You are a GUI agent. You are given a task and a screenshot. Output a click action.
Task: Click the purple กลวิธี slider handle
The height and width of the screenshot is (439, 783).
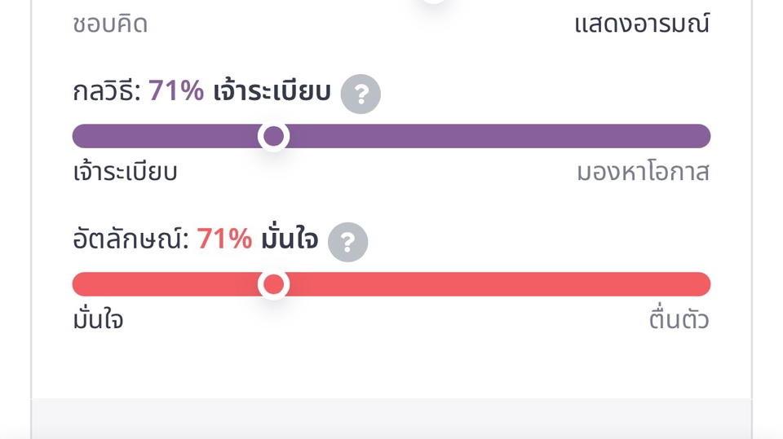(274, 136)
